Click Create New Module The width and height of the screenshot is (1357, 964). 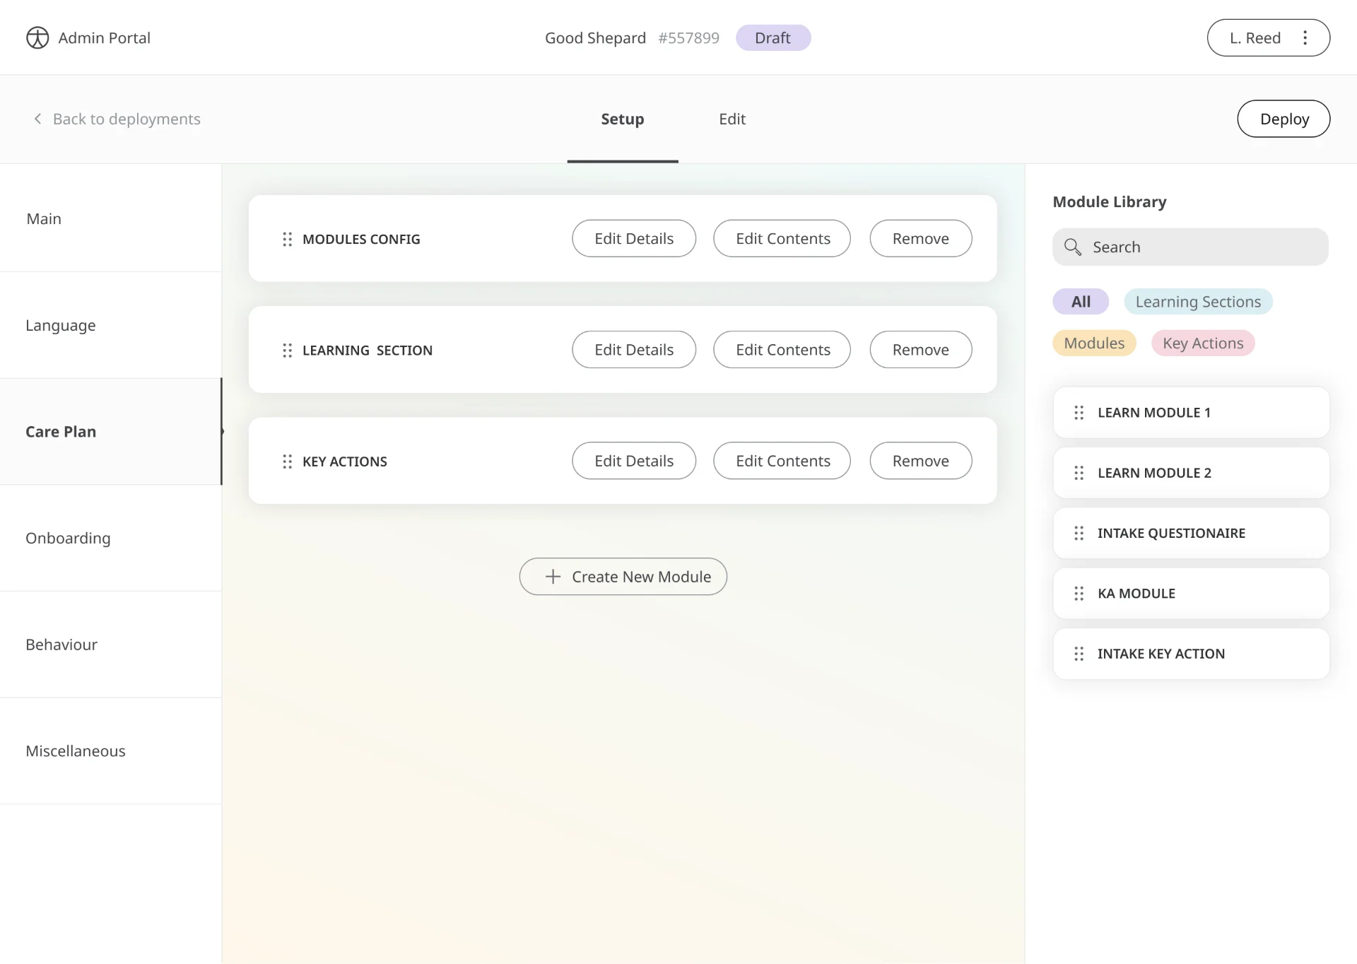tap(623, 577)
